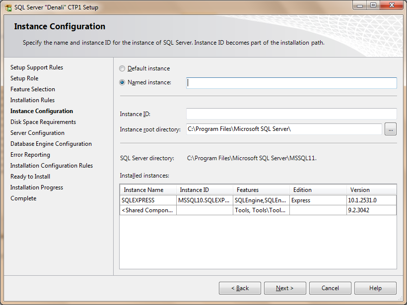Click Setup Support Rules step
407x305 pixels.
tap(37, 67)
